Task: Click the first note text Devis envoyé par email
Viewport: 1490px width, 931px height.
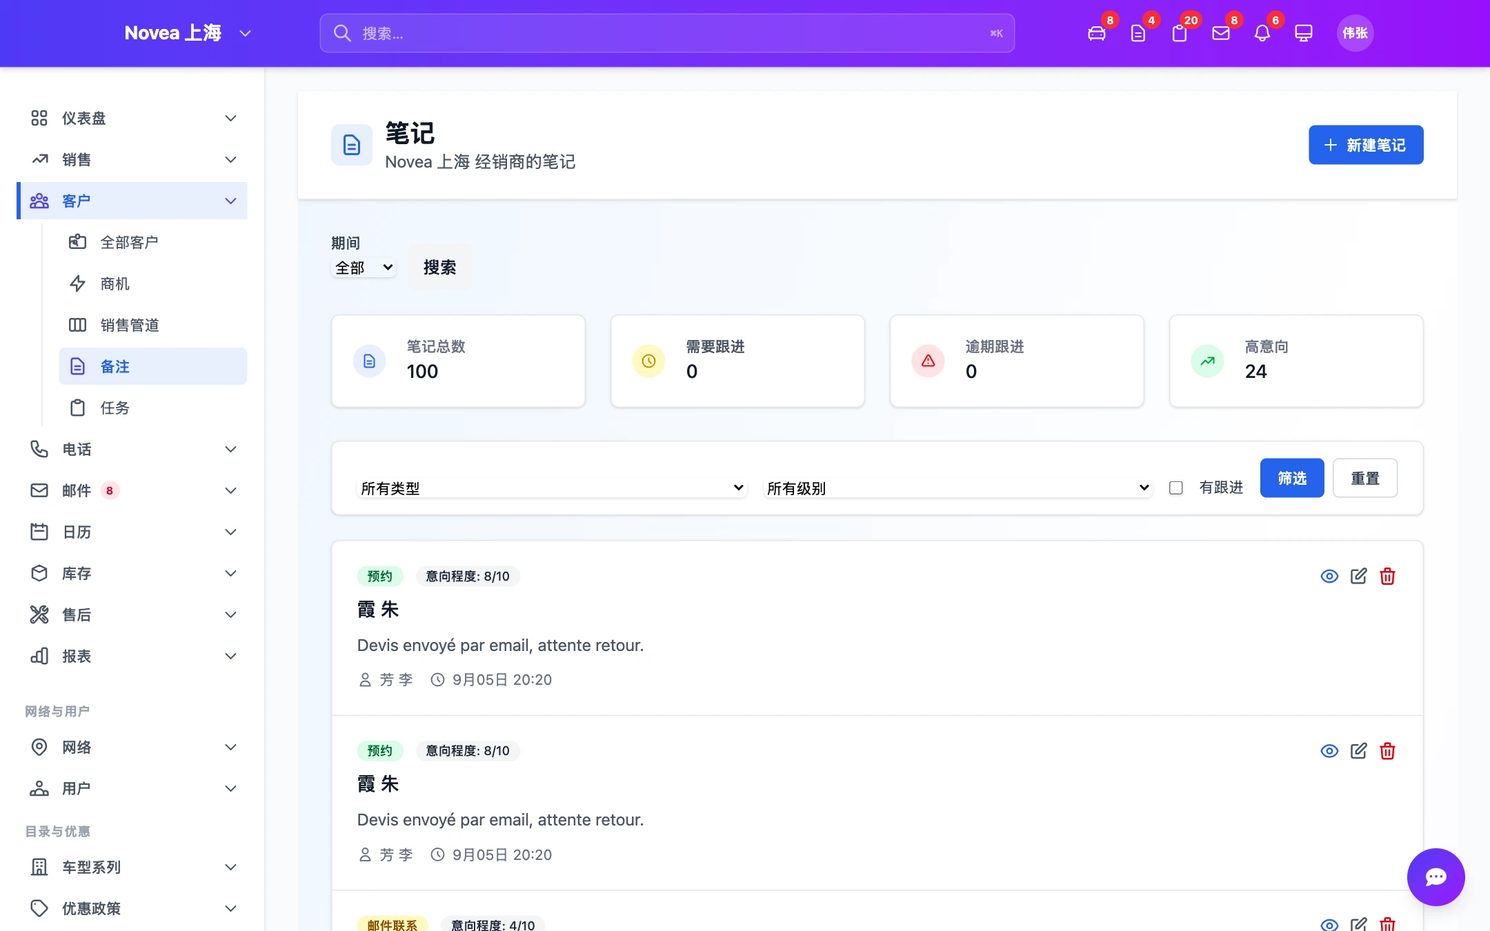Action: [x=500, y=645]
